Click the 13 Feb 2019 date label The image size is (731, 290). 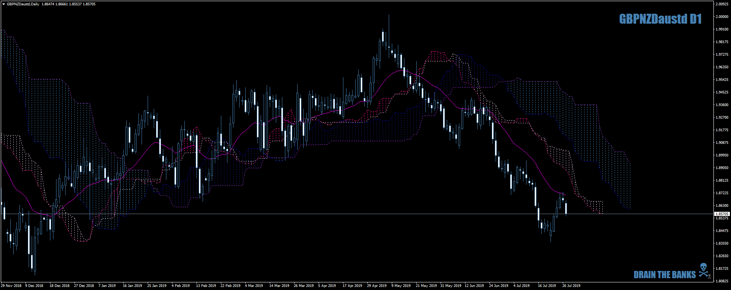[x=206, y=286]
